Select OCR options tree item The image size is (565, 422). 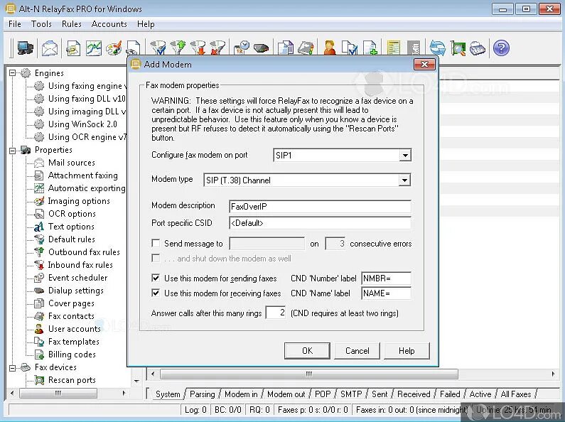coord(72,214)
